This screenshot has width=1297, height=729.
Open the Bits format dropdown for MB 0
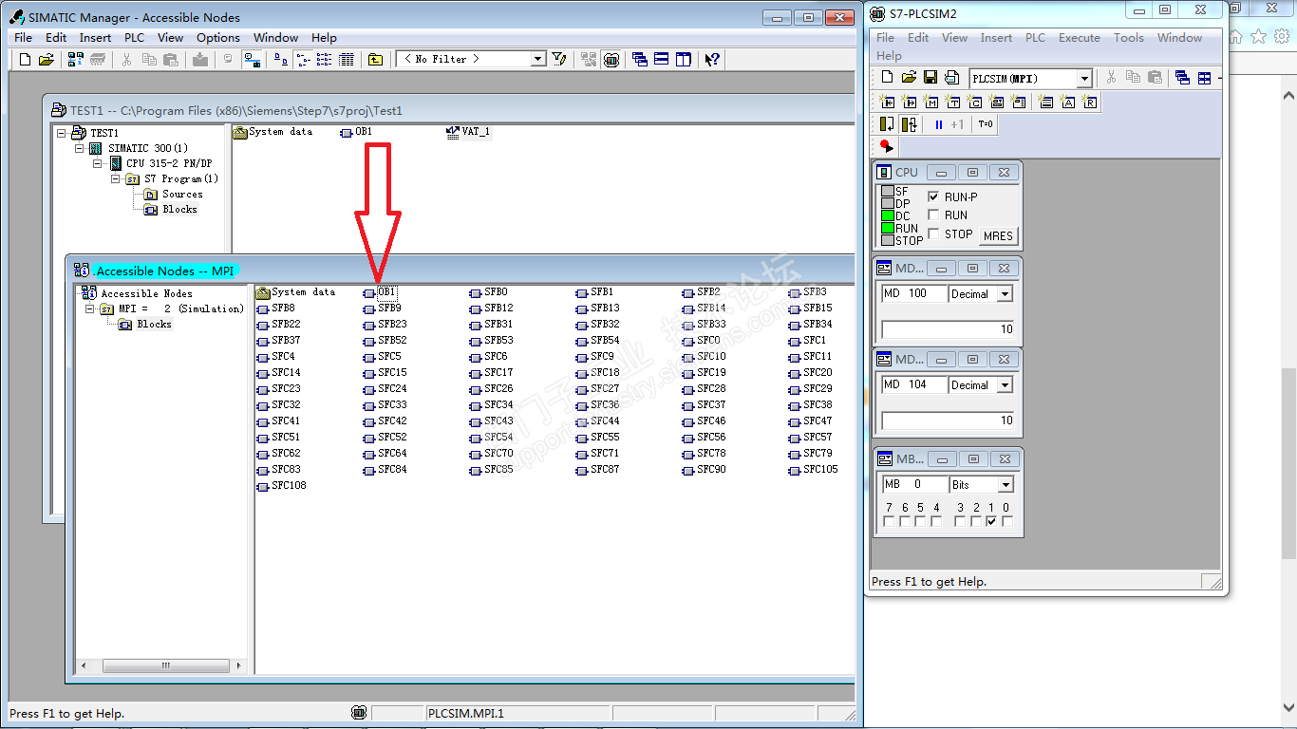pyautogui.click(x=1005, y=485)
